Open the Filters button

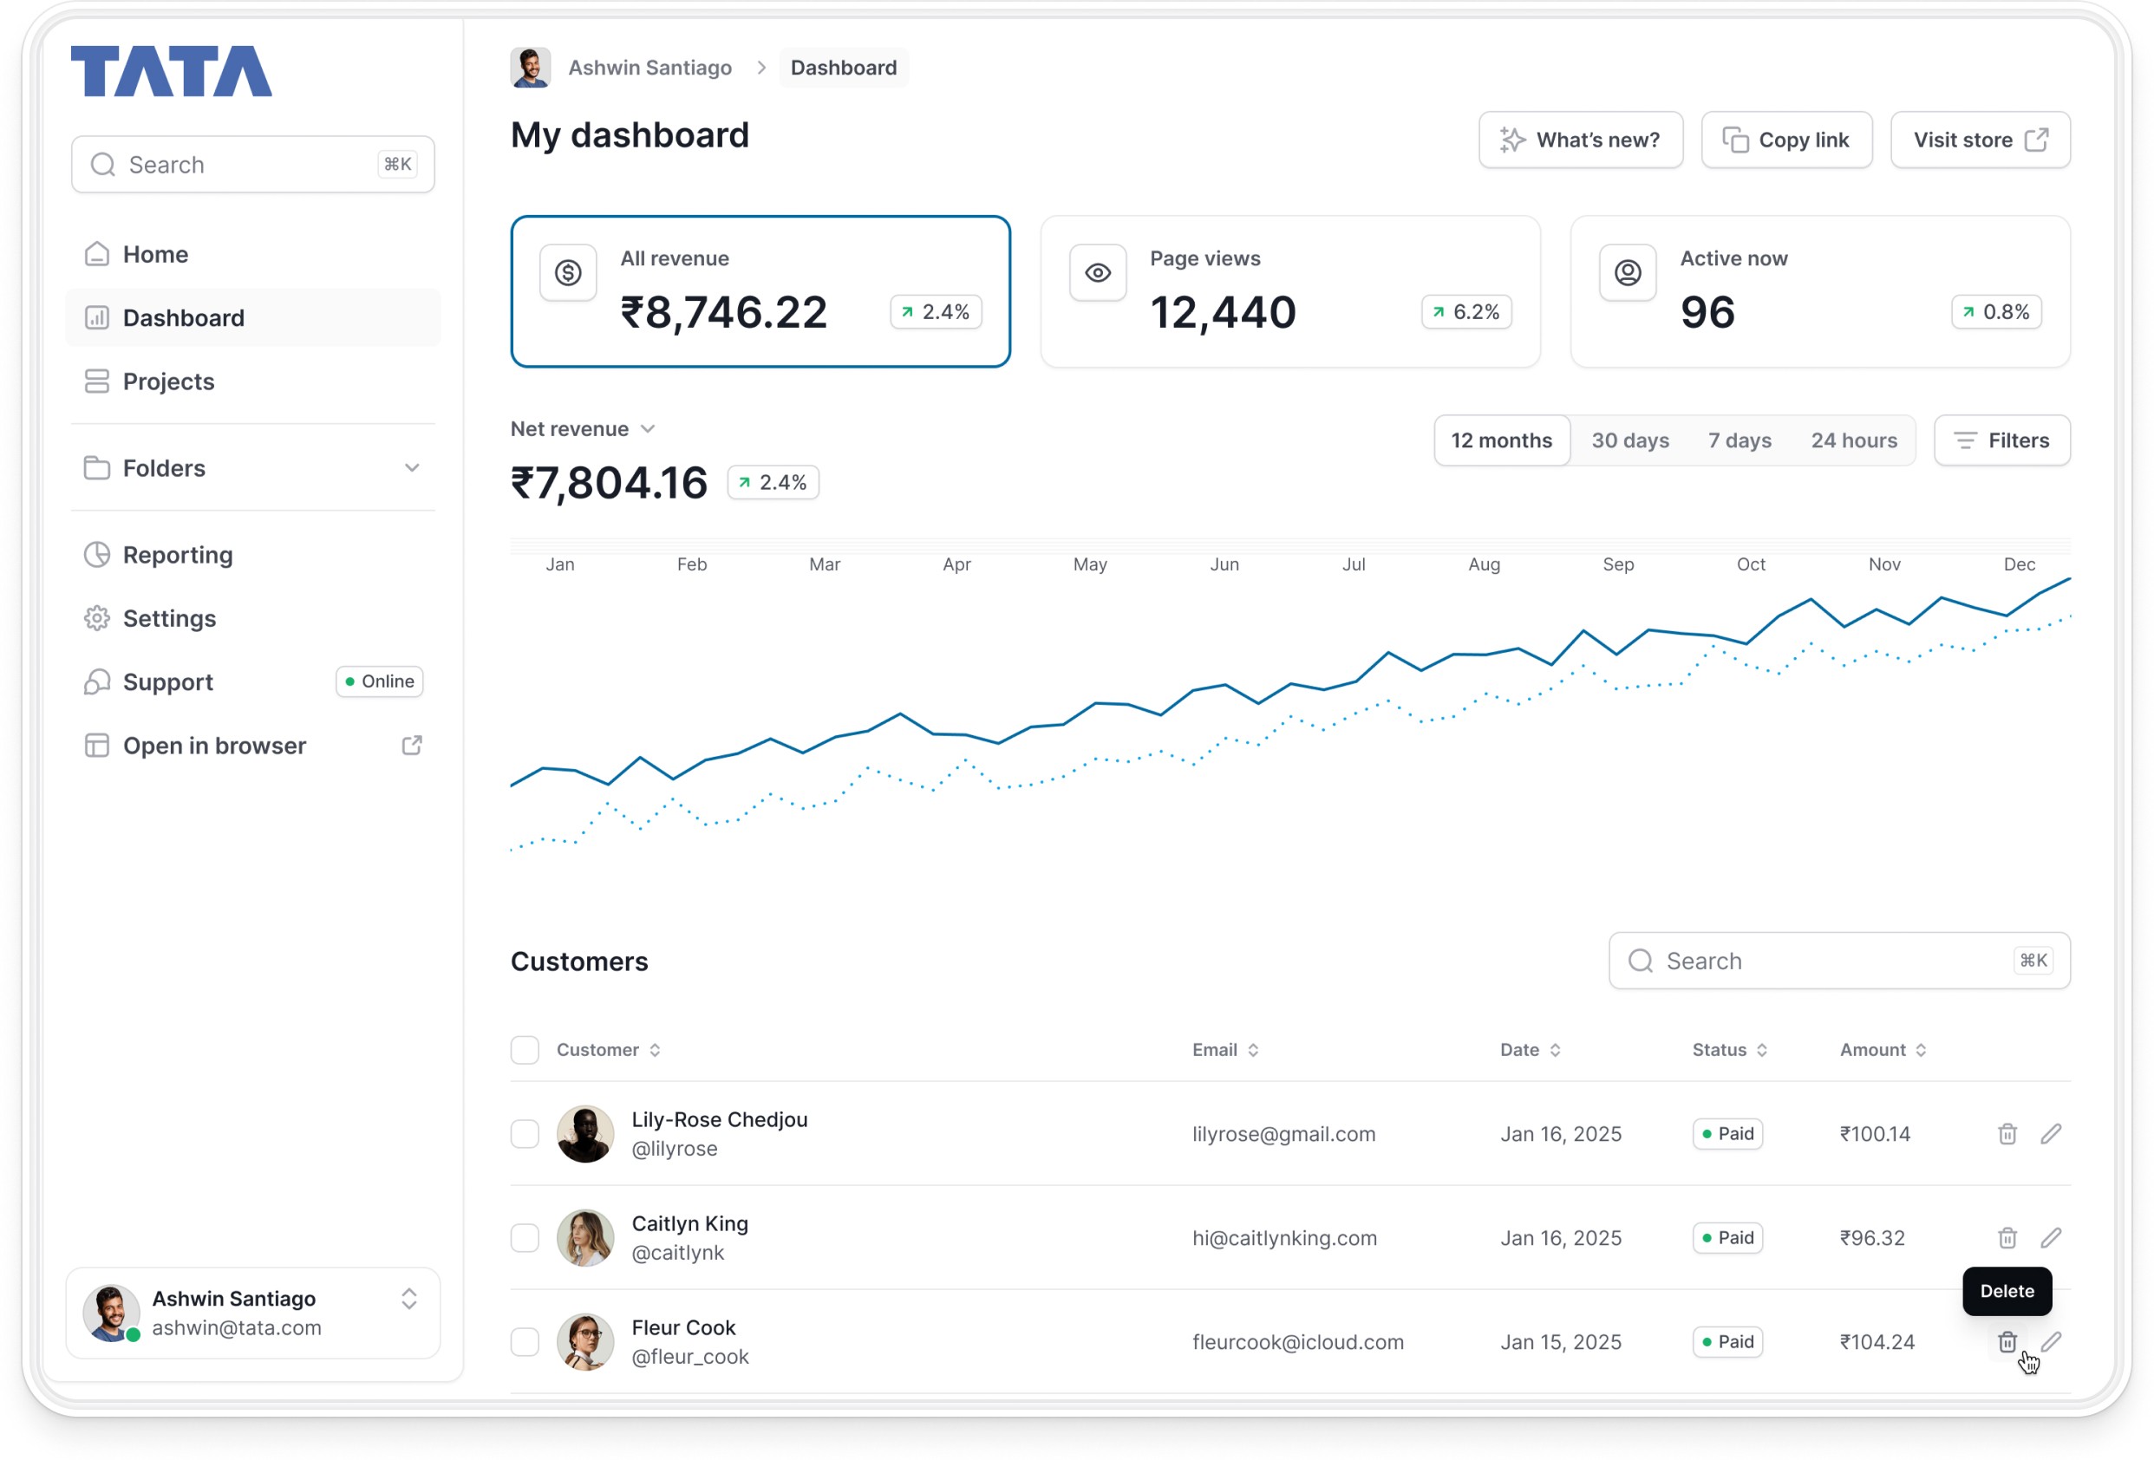[2001, 440]
